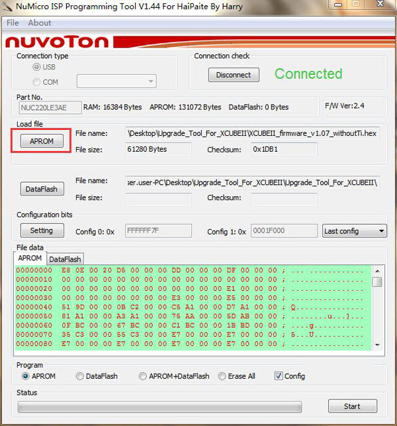This screenshot has height=426, width=397.
Task: Click the Config 1 field 0001F000
Action: (284, 231)
